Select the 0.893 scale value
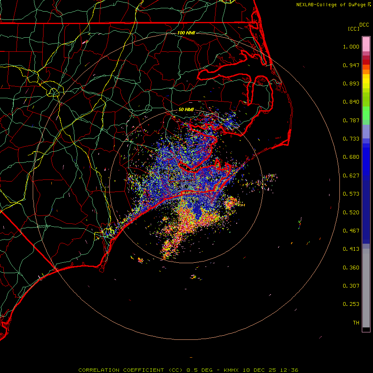Screen dimensions: 373x373 (351, 83)
